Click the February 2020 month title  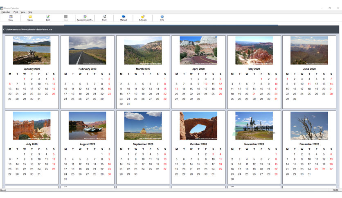pyautogui.click(x=87, y=69)
